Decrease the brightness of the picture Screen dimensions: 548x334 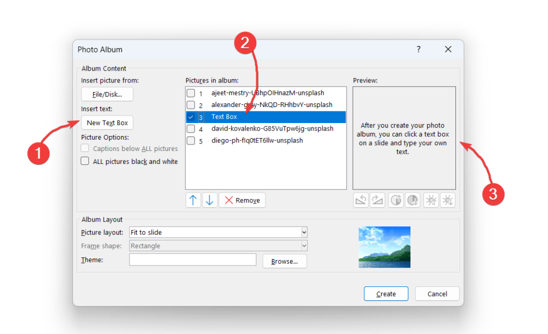[447, 200]
